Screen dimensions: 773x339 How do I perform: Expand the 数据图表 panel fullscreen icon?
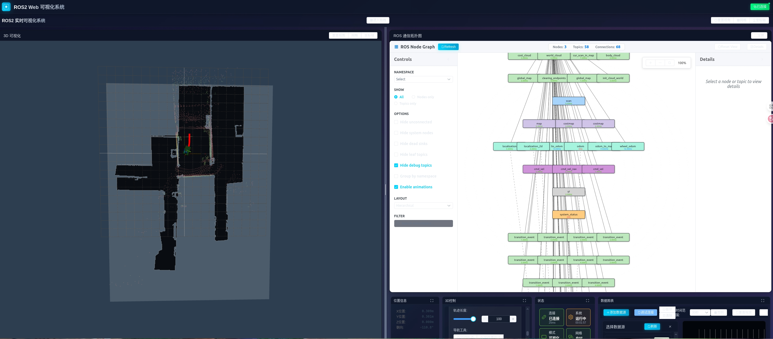click(x=762, y=301)
